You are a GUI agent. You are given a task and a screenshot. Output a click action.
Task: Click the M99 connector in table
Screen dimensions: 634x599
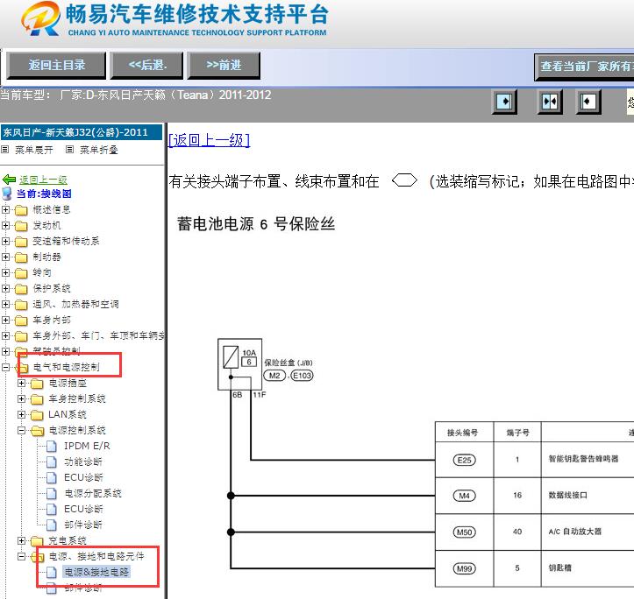click(x=464, y=568)
